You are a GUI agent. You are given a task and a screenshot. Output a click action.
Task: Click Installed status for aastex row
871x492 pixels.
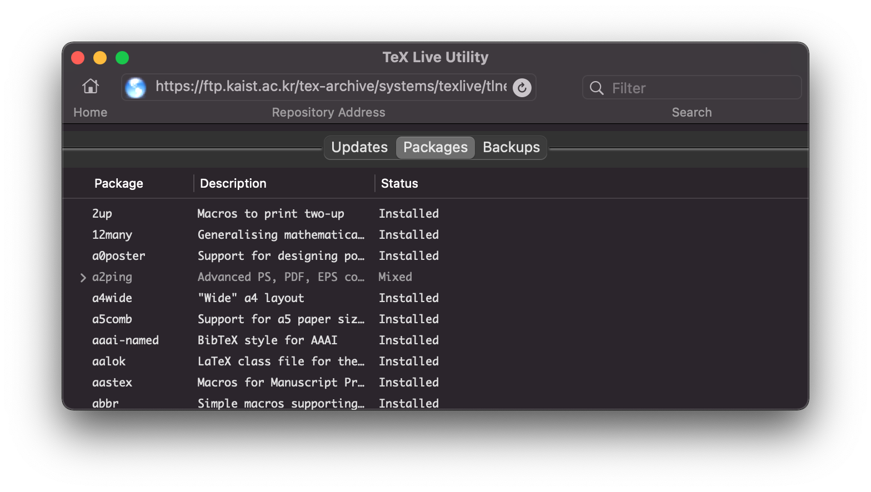pos(409,383)
